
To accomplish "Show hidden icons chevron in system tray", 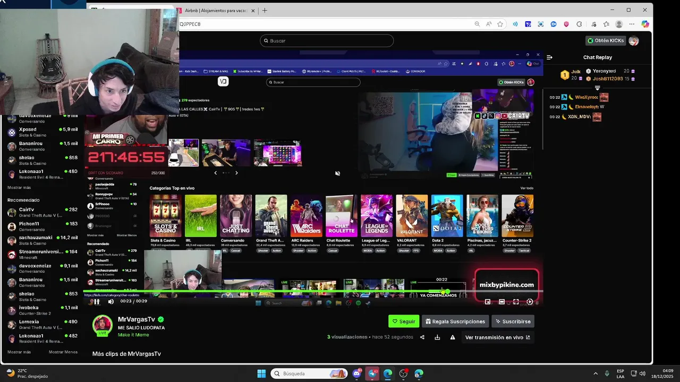I will tap(595, 374).
